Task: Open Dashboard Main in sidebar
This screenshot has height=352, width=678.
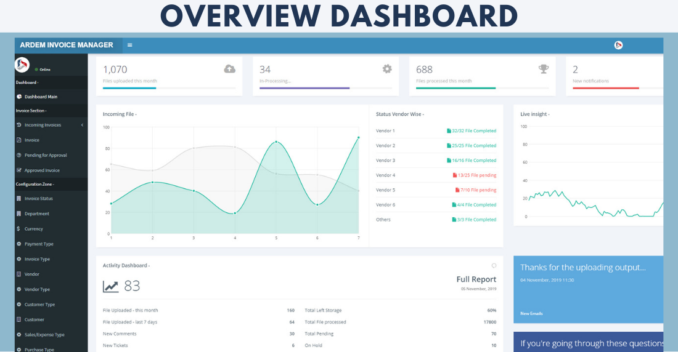Action: coord(45,97)
